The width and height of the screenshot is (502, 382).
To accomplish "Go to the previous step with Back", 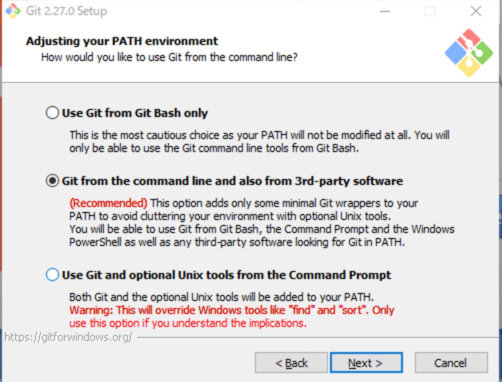I will tap(291, 363).
